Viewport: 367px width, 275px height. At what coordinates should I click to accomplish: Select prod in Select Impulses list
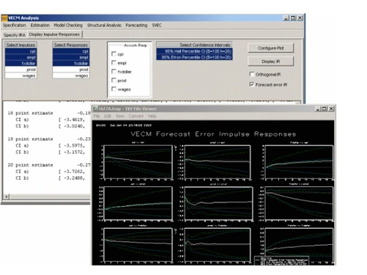click(21, 70)
